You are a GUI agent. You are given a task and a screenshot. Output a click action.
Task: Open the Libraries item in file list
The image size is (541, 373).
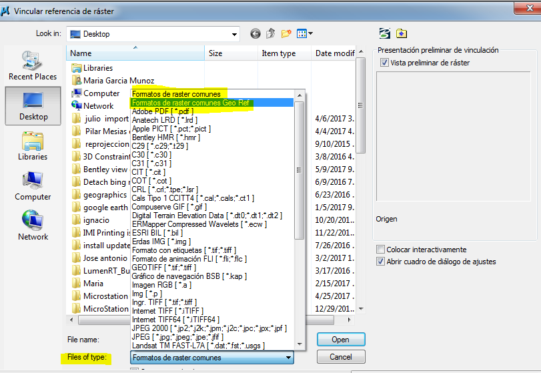point(92,68)
